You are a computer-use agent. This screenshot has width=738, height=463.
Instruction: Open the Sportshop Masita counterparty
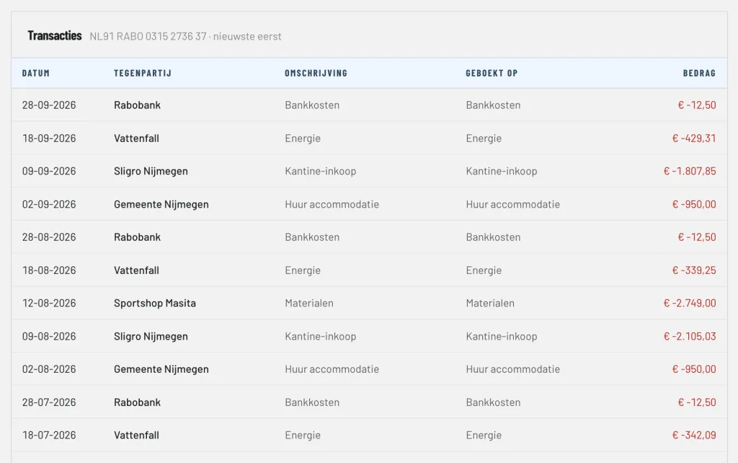tap(155, 303)
